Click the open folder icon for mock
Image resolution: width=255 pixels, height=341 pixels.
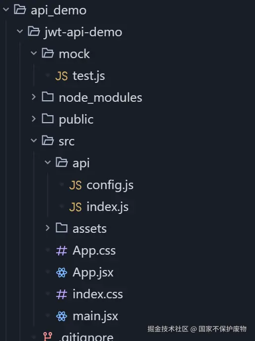click(48, 53)
